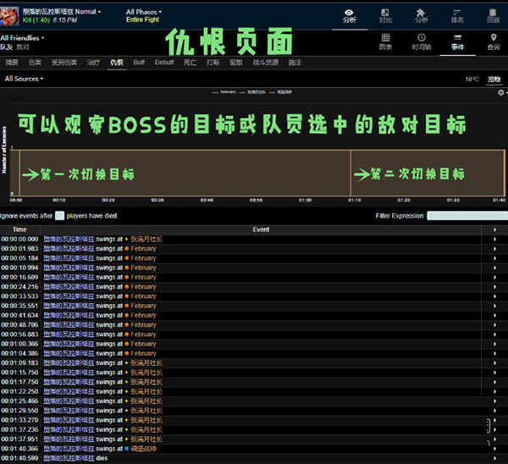The height and width of the screenshot is (464, 508).
Task: Click boss name link in 00:01:40.599 dies row
Action: [69, 458]
